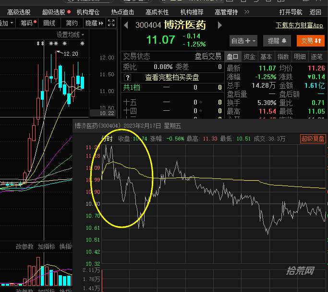
Task: Open 热点追击 menu item
Action: pos(122,12)
